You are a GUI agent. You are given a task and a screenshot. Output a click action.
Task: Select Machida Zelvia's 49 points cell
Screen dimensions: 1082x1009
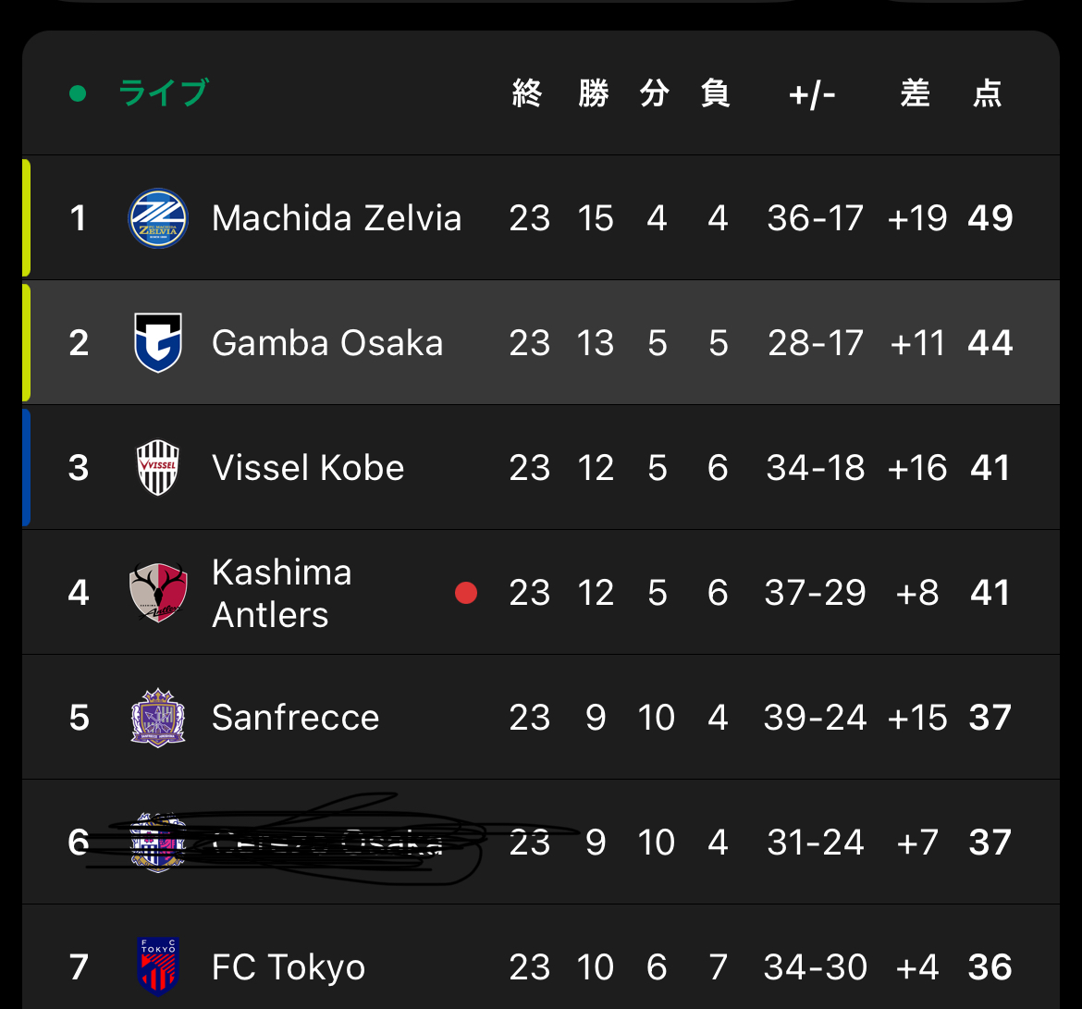[990, 218]
